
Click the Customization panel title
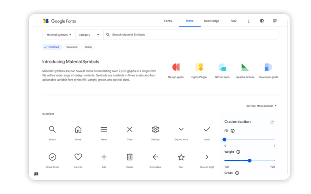tap(237, 122)
